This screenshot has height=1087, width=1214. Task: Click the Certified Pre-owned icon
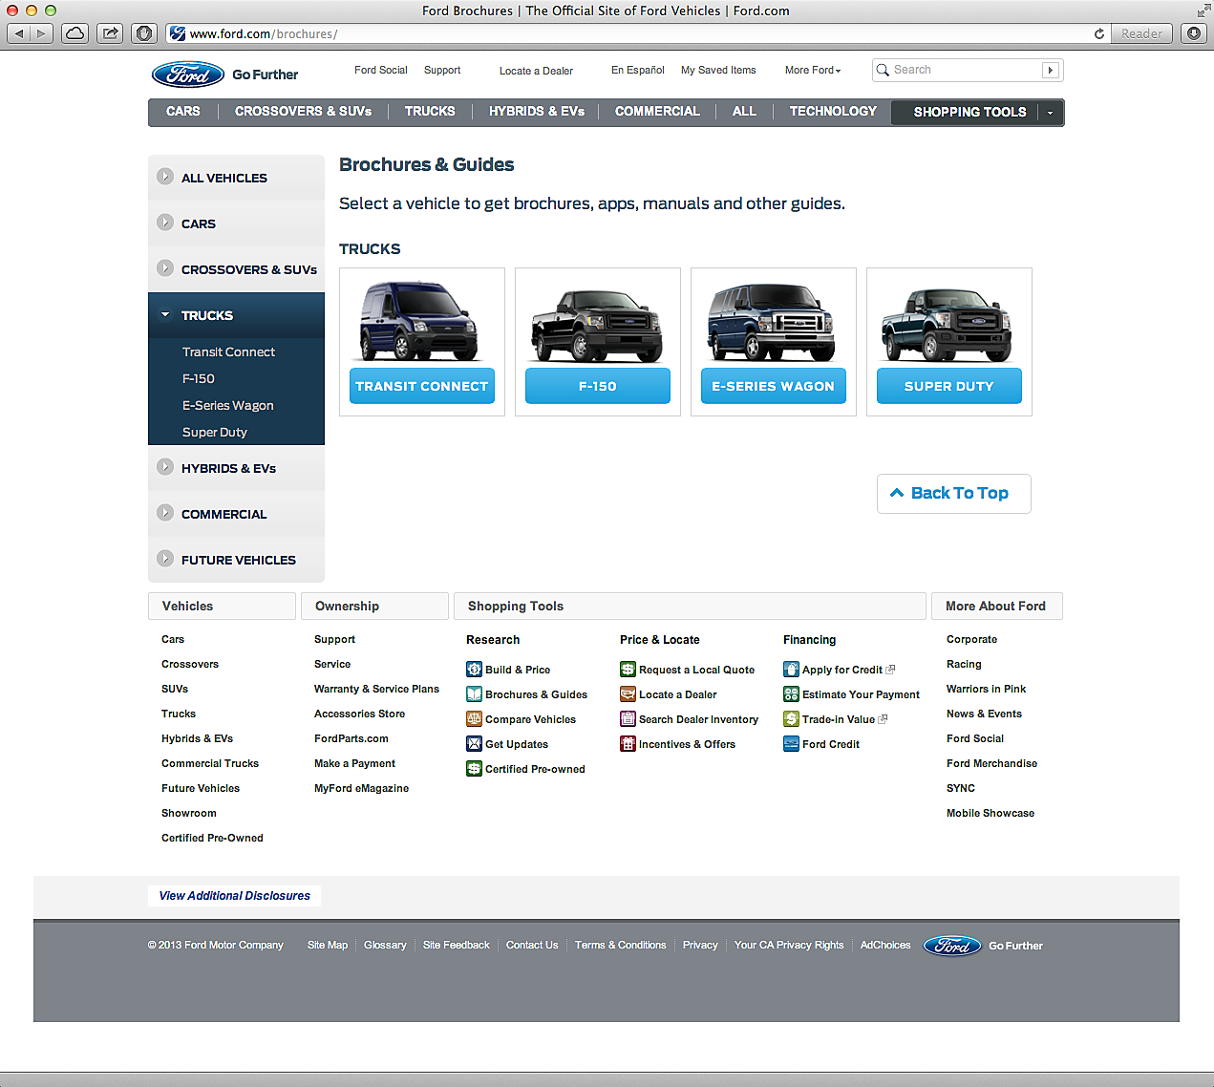coord(474,769)
